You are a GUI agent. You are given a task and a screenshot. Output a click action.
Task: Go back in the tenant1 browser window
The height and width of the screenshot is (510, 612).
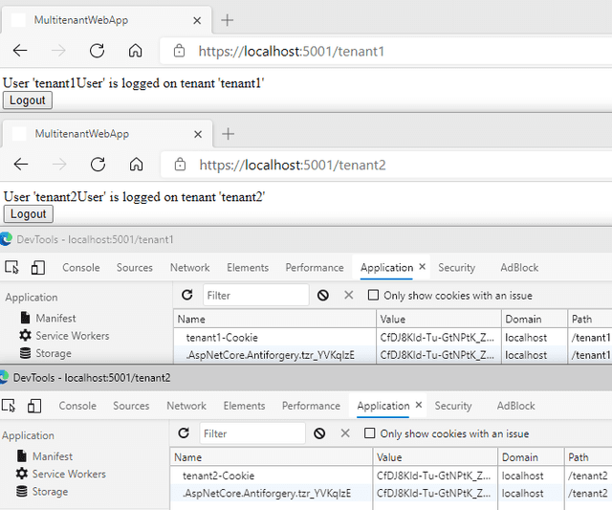20,52
